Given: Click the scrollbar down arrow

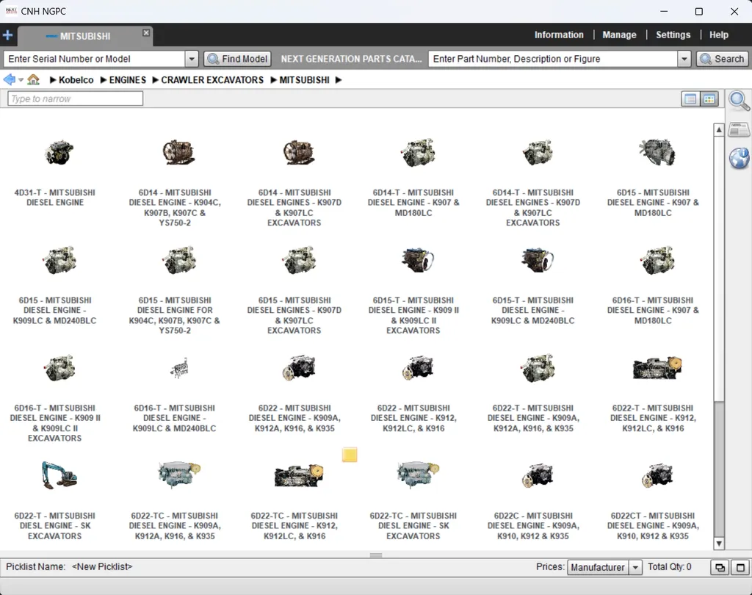Looking at the screenshot, I should [718, 544].
